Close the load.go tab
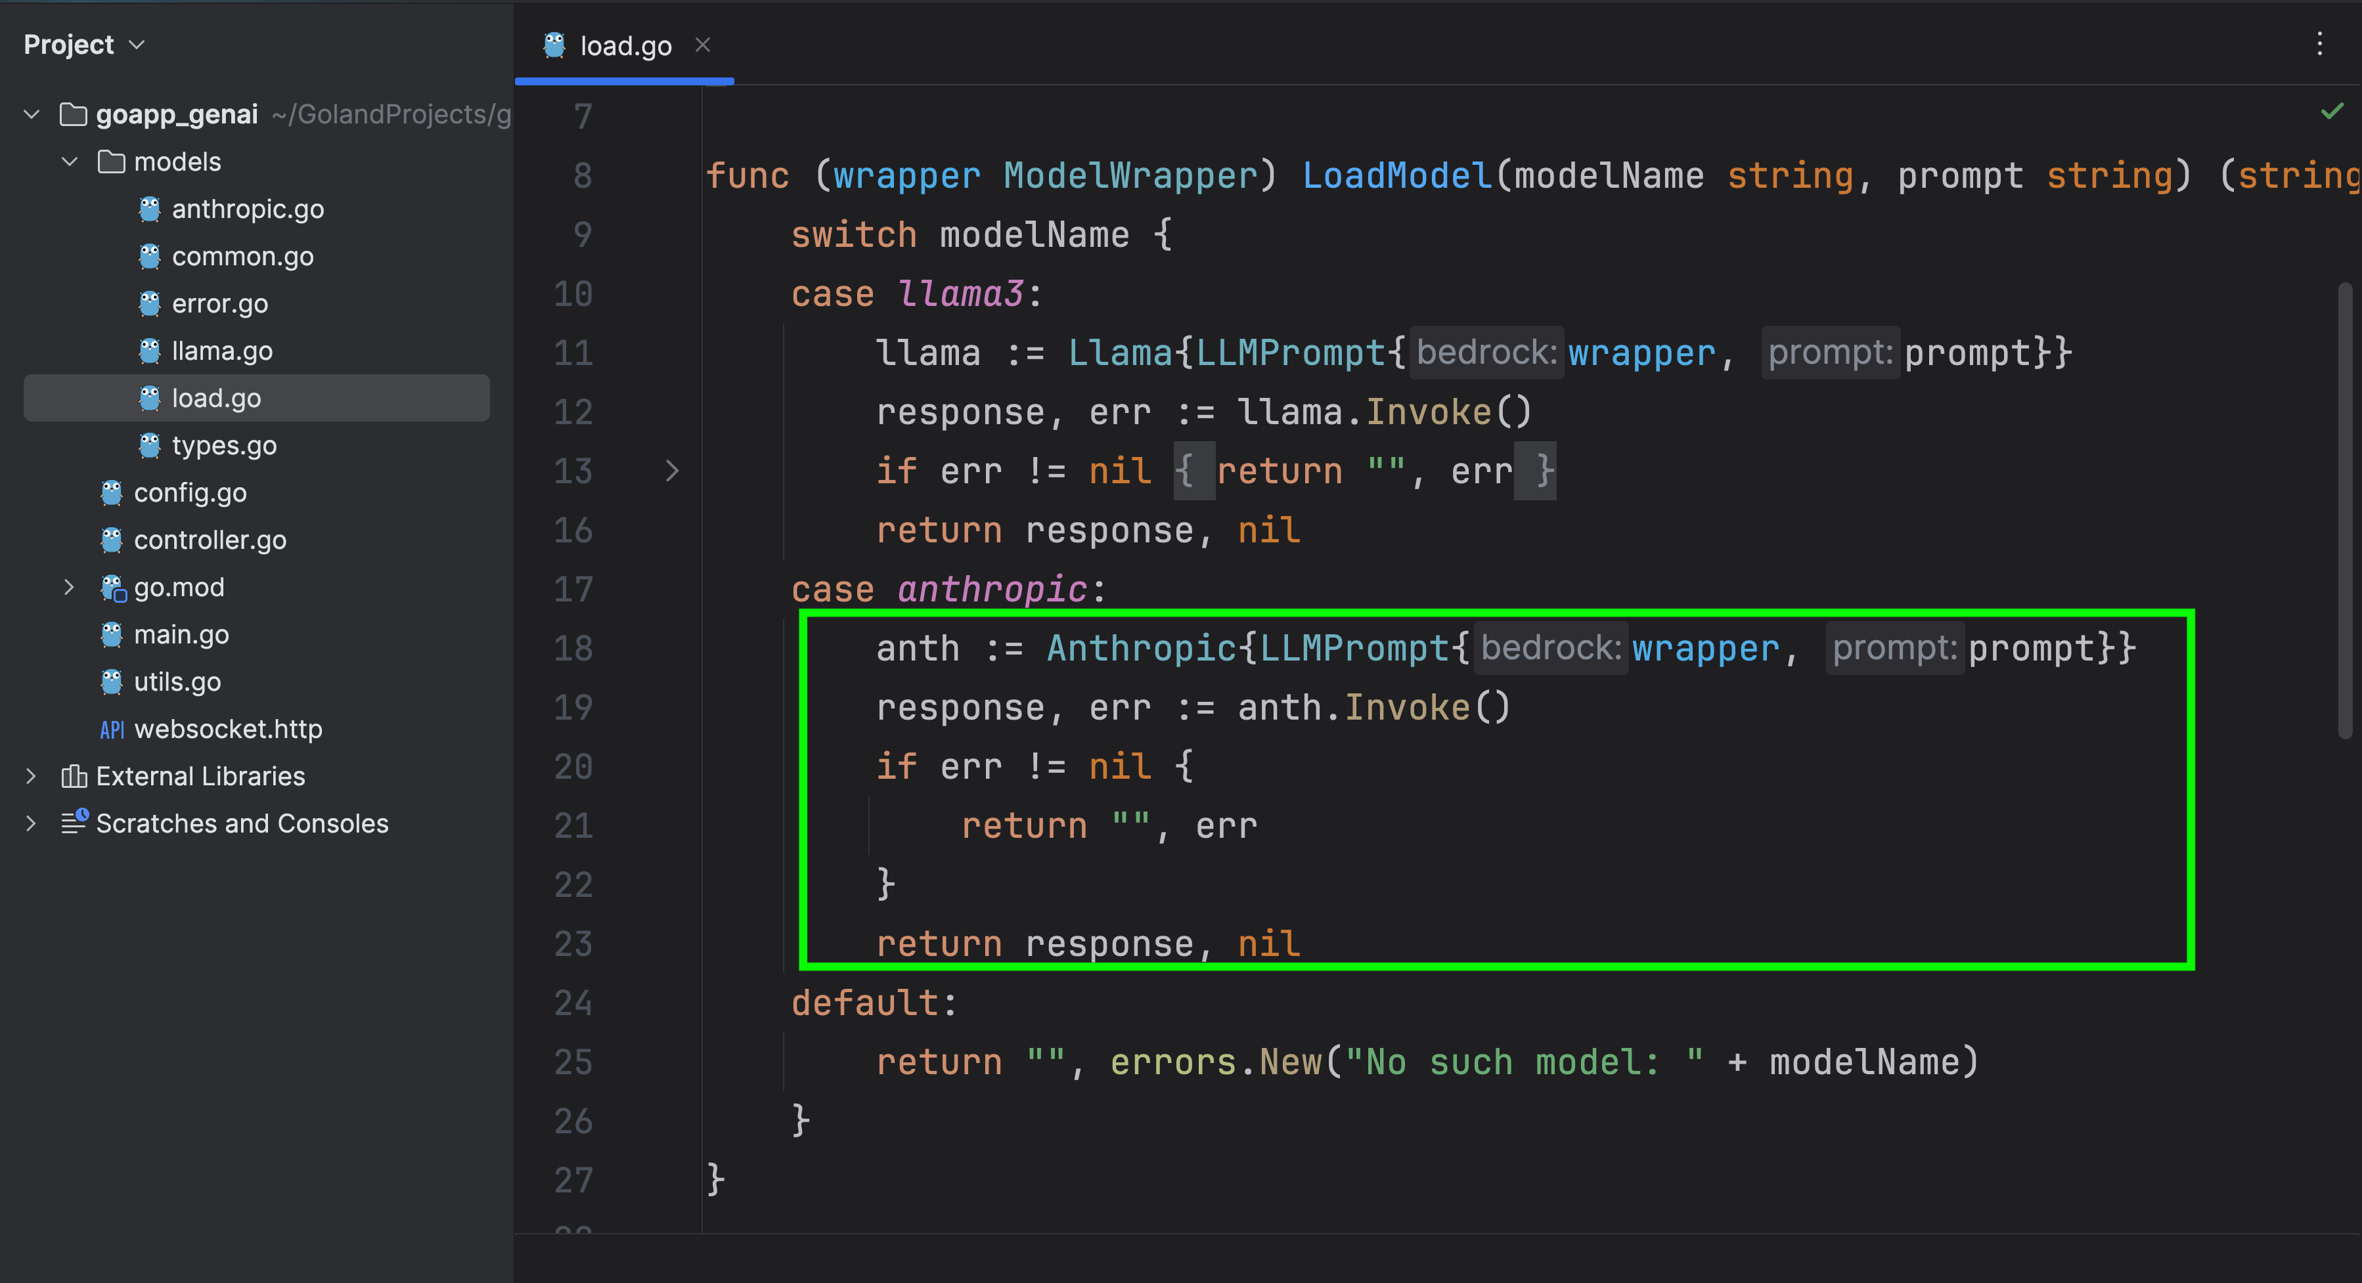The image size is (2362, 1283). 703,45
